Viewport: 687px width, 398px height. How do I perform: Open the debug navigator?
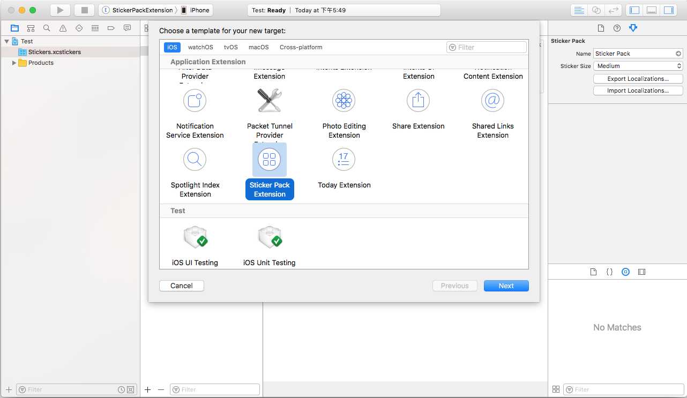[95, 28]
